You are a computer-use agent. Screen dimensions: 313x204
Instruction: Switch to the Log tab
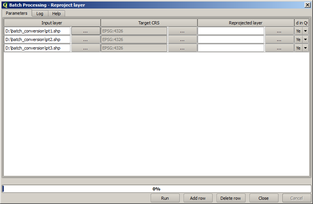(40, 14)
